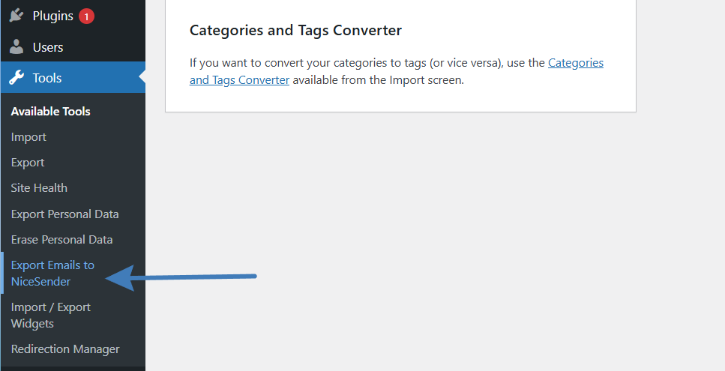
Task: Select Export Personal Data submenu item
Action: click(x=64, y=214)
